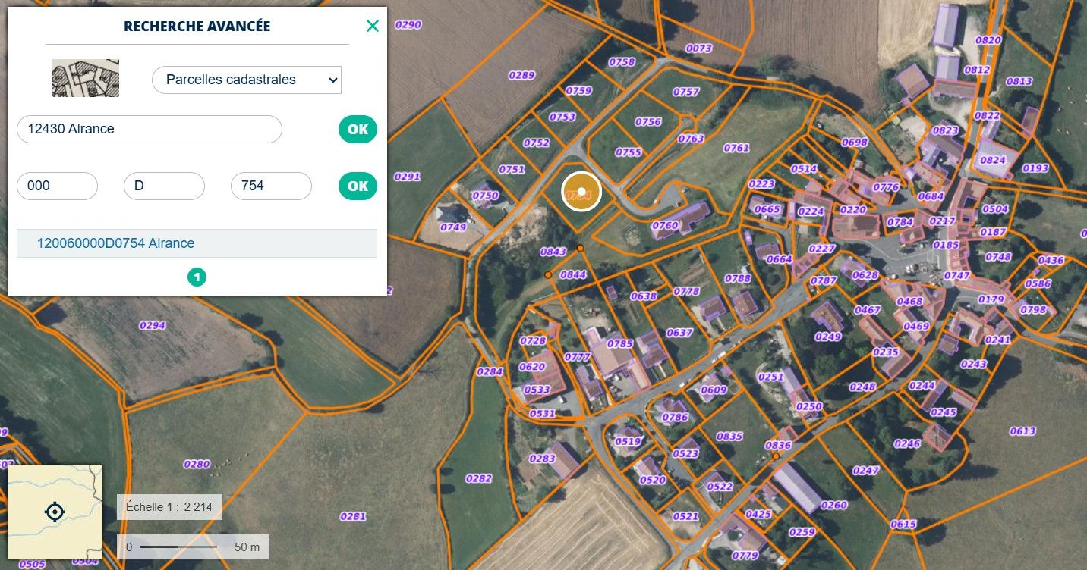Open the RECHERCHE AVANCÉE panel header

197,25
